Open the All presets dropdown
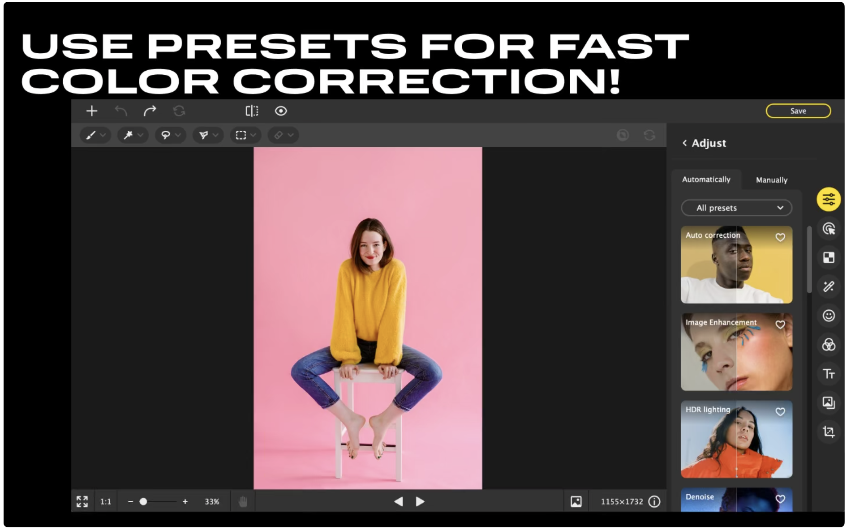Viewport: 851px width, 530px height. click(x=736, y=208)
